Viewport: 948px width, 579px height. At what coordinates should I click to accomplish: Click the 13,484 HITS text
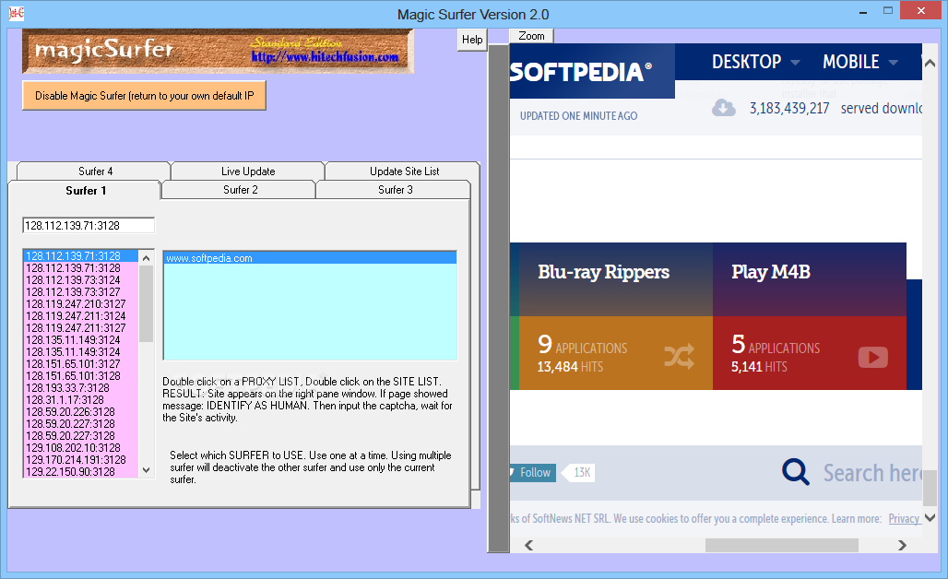click(x=570, y=367)
